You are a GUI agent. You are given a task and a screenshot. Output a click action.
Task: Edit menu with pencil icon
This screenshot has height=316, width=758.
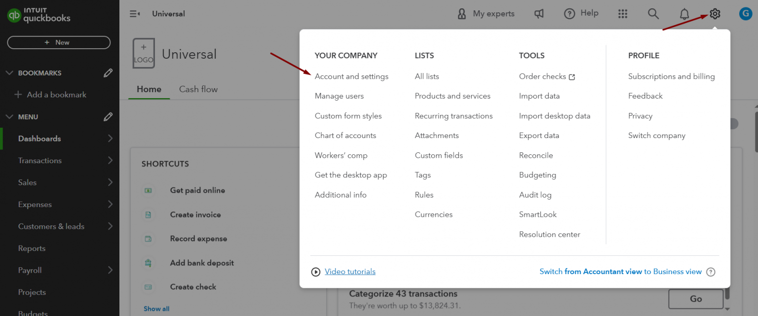108,117
